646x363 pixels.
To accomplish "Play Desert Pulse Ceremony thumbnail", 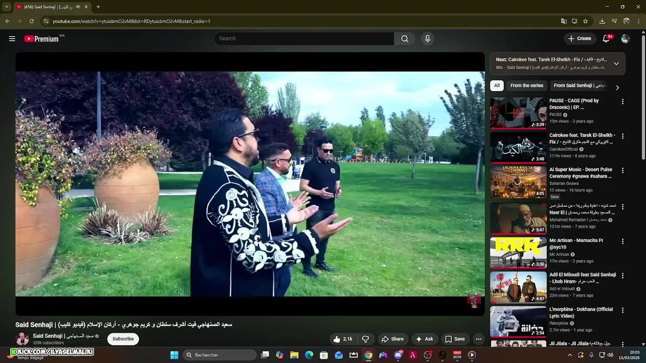I will (x=518, y=183).
